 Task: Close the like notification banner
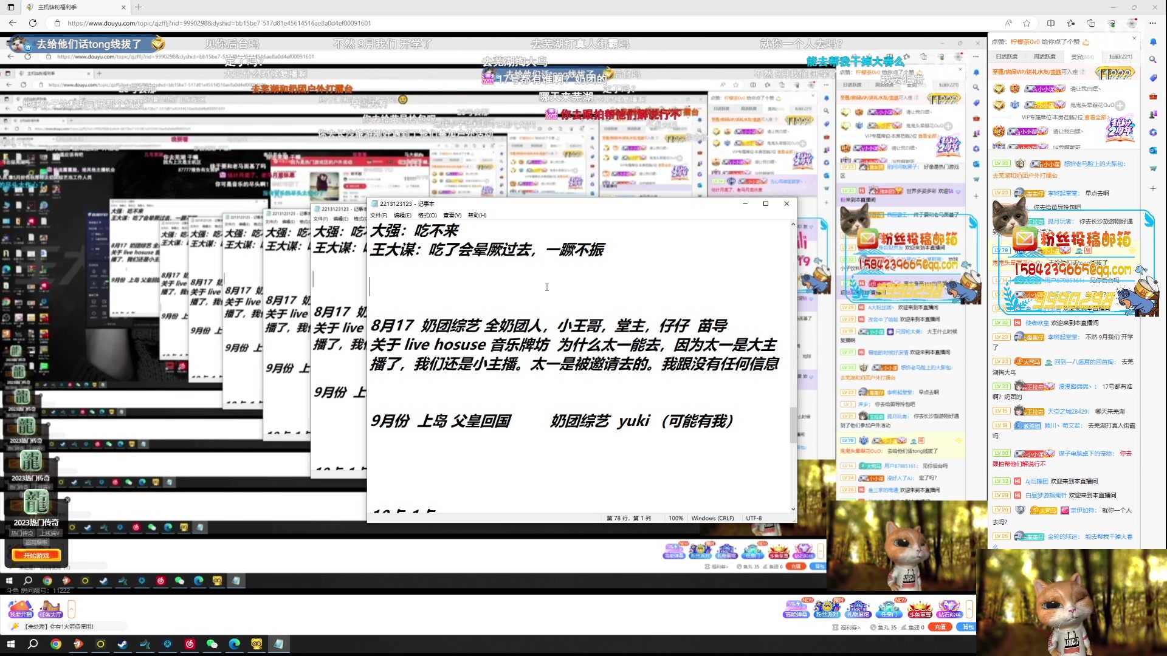pos(1134,38)
